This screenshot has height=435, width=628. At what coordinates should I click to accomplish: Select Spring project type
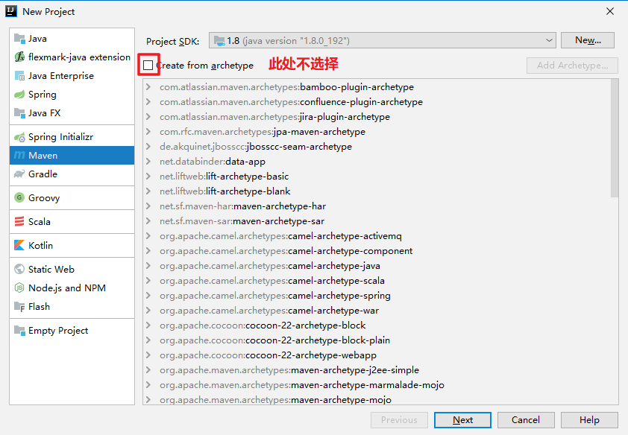coord(72,95)
